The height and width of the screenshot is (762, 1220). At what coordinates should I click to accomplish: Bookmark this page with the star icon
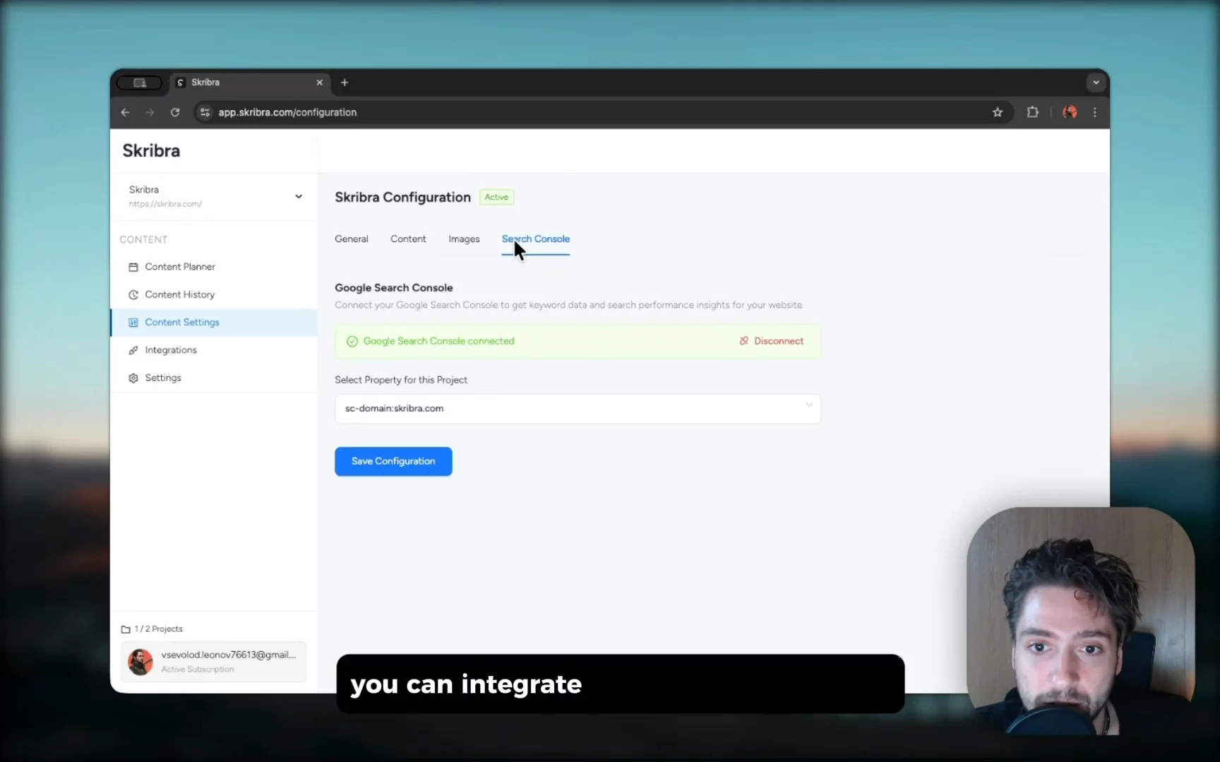pos(997,112)
